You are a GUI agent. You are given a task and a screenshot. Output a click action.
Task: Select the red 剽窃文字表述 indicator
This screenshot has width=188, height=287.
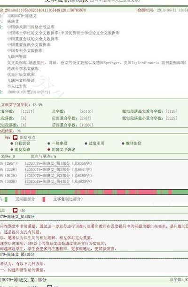62,150
